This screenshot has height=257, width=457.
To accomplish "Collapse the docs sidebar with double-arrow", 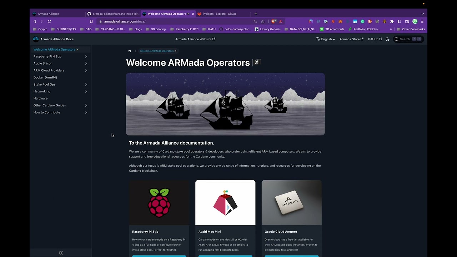I will point(61,253).
